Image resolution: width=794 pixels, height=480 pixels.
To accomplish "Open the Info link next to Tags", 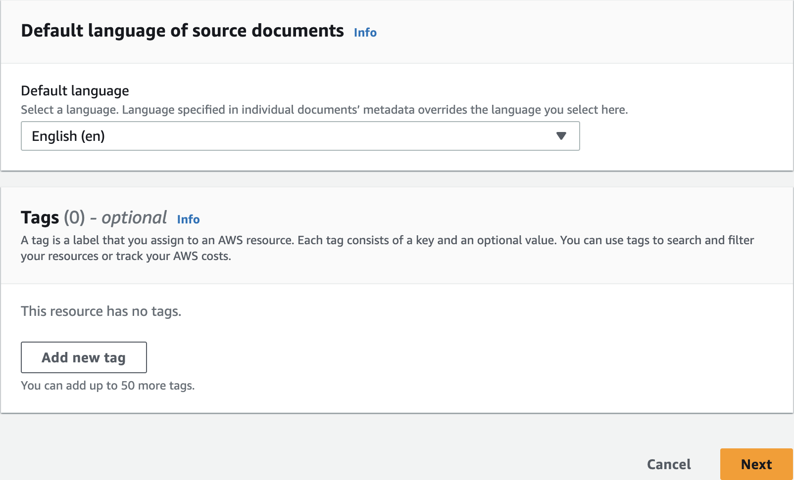I will pos(189,219).
